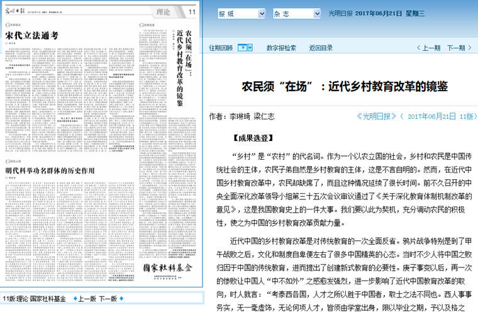Screen dimensions: 478x312
Task: Go to previous issue 上一期
Action: coord(427,48)
